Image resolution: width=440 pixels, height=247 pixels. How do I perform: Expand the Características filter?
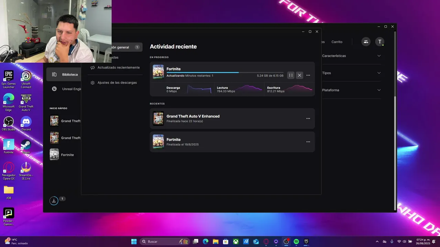[351, 56]
